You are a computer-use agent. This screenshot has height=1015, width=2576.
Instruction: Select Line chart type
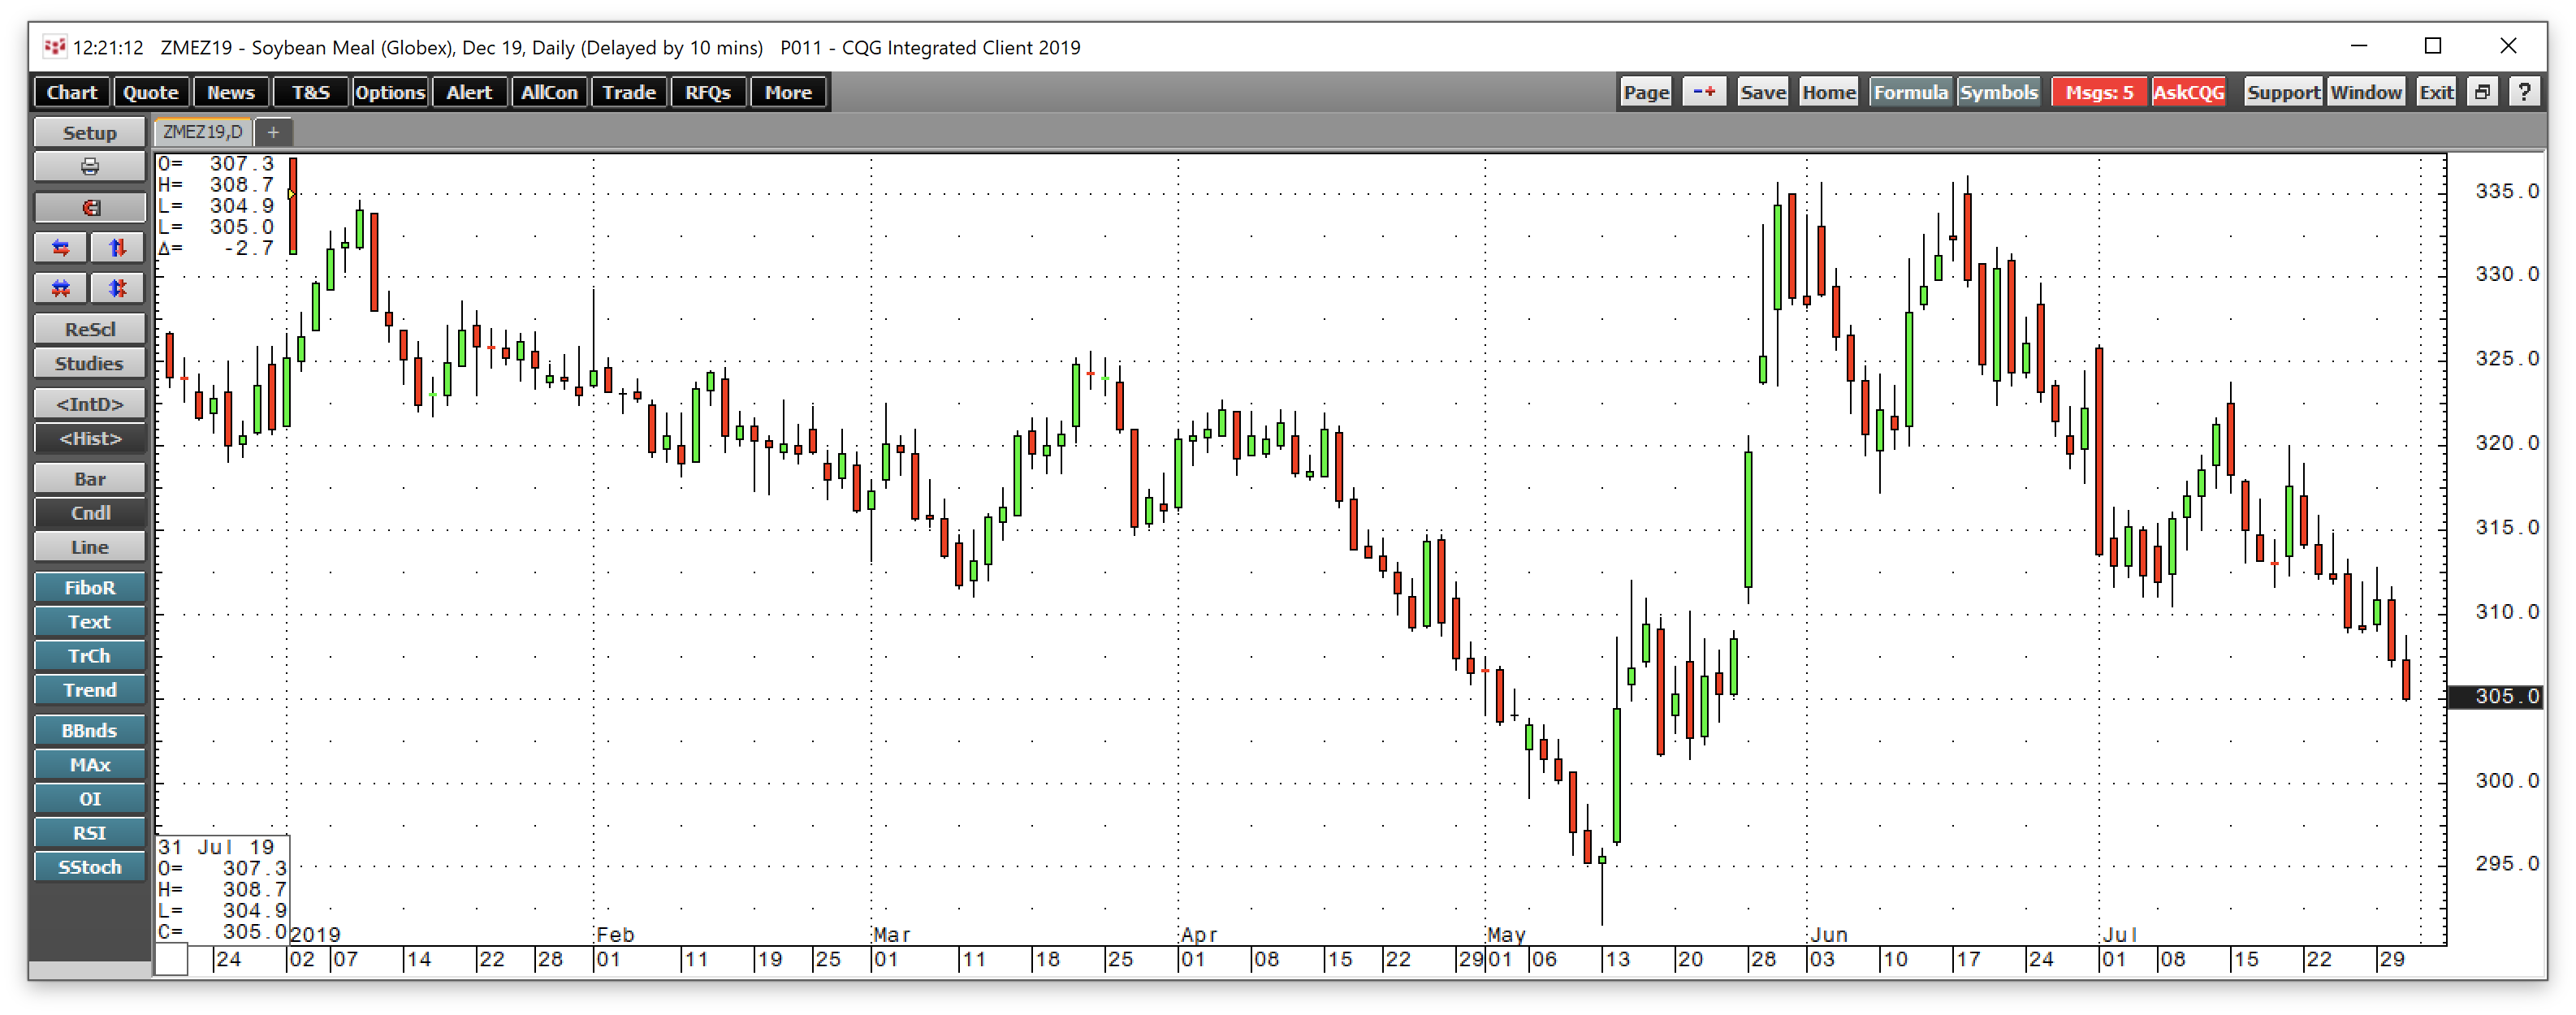[x=90, y=548]
